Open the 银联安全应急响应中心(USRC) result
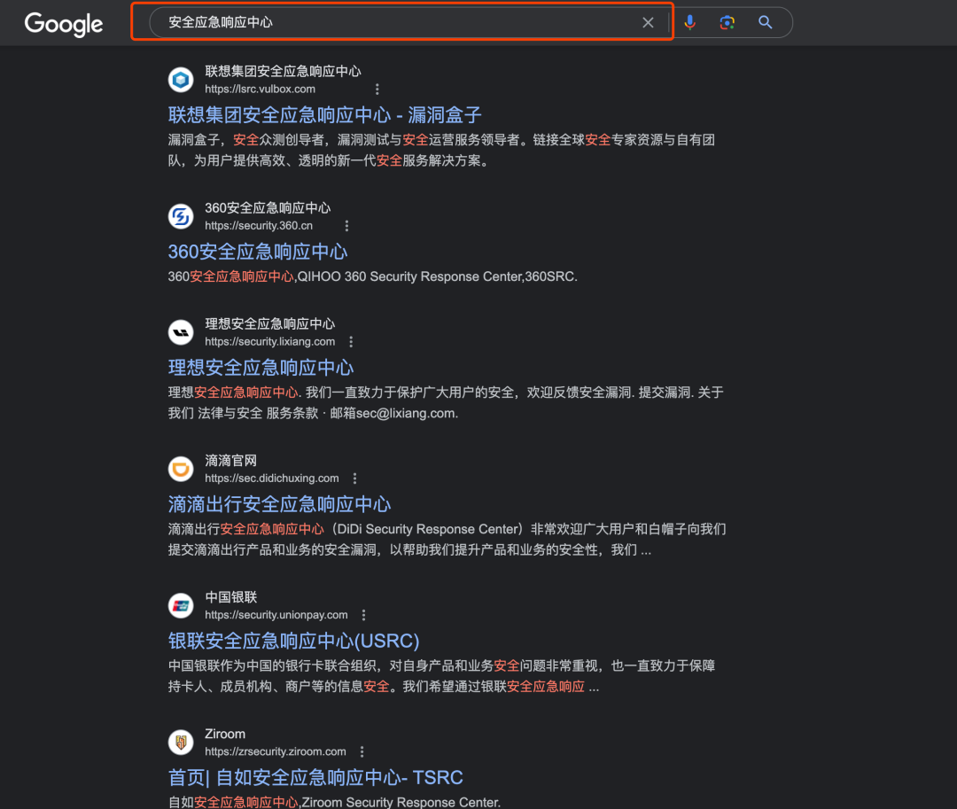Image resolution: width=957 pixels, height=809 pixels. [x=293, y=641]
